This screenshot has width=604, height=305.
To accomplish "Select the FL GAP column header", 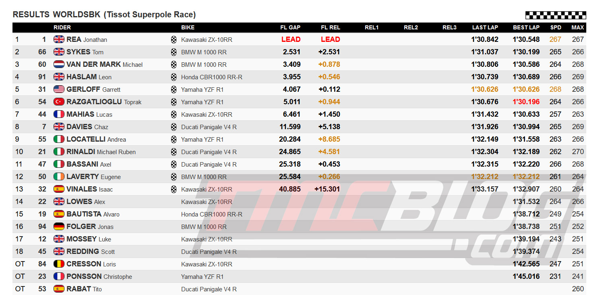I will [x=290, y=27].
